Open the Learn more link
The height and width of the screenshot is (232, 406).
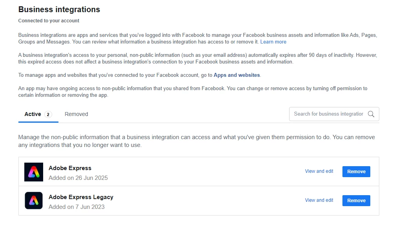273,42
